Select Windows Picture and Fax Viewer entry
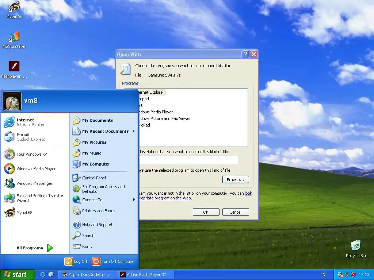The height and width of the screenshot is (280, 374). point(165,118)
